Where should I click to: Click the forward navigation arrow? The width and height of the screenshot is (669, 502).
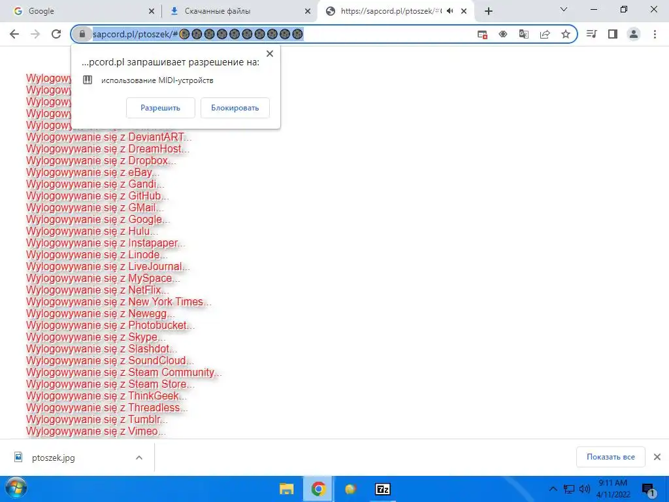[x=35, y=34]
